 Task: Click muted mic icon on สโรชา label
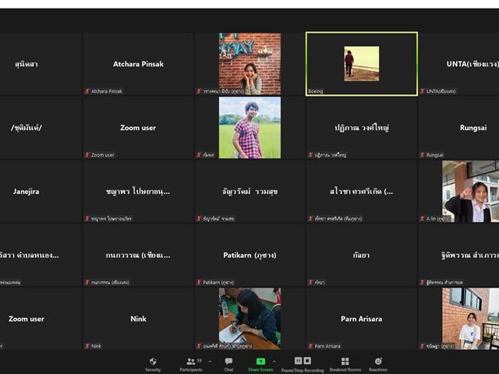[x=310, y=219]
